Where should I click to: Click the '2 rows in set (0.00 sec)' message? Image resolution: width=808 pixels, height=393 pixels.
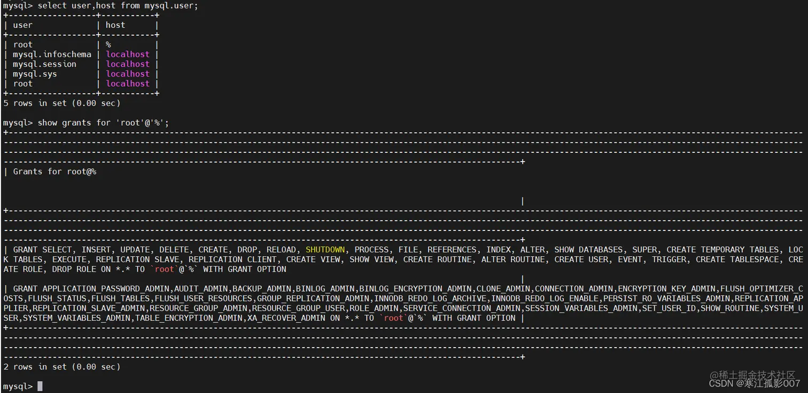coord(61,367)
